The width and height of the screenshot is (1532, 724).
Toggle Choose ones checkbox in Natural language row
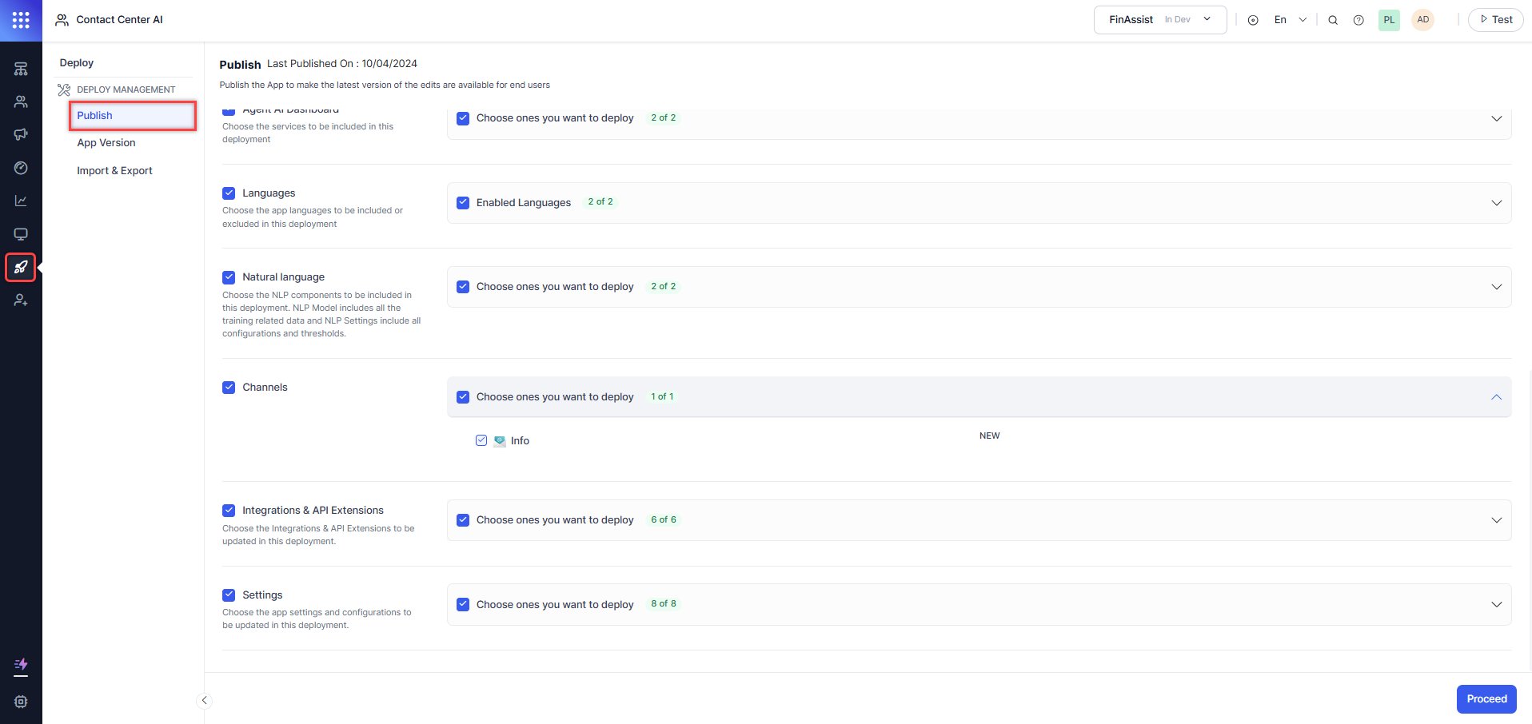click(x=463, y=286)
